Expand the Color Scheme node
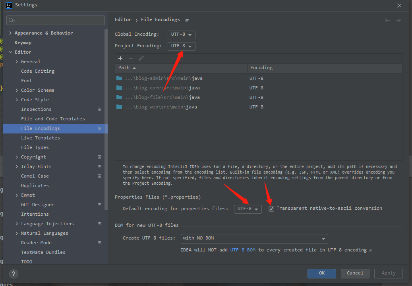Image resolution: width=412 pixels, height=286 pixels. click(17, 90)
